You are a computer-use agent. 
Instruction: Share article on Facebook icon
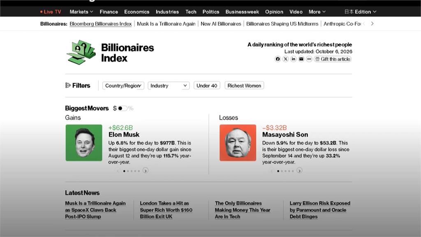278,59
